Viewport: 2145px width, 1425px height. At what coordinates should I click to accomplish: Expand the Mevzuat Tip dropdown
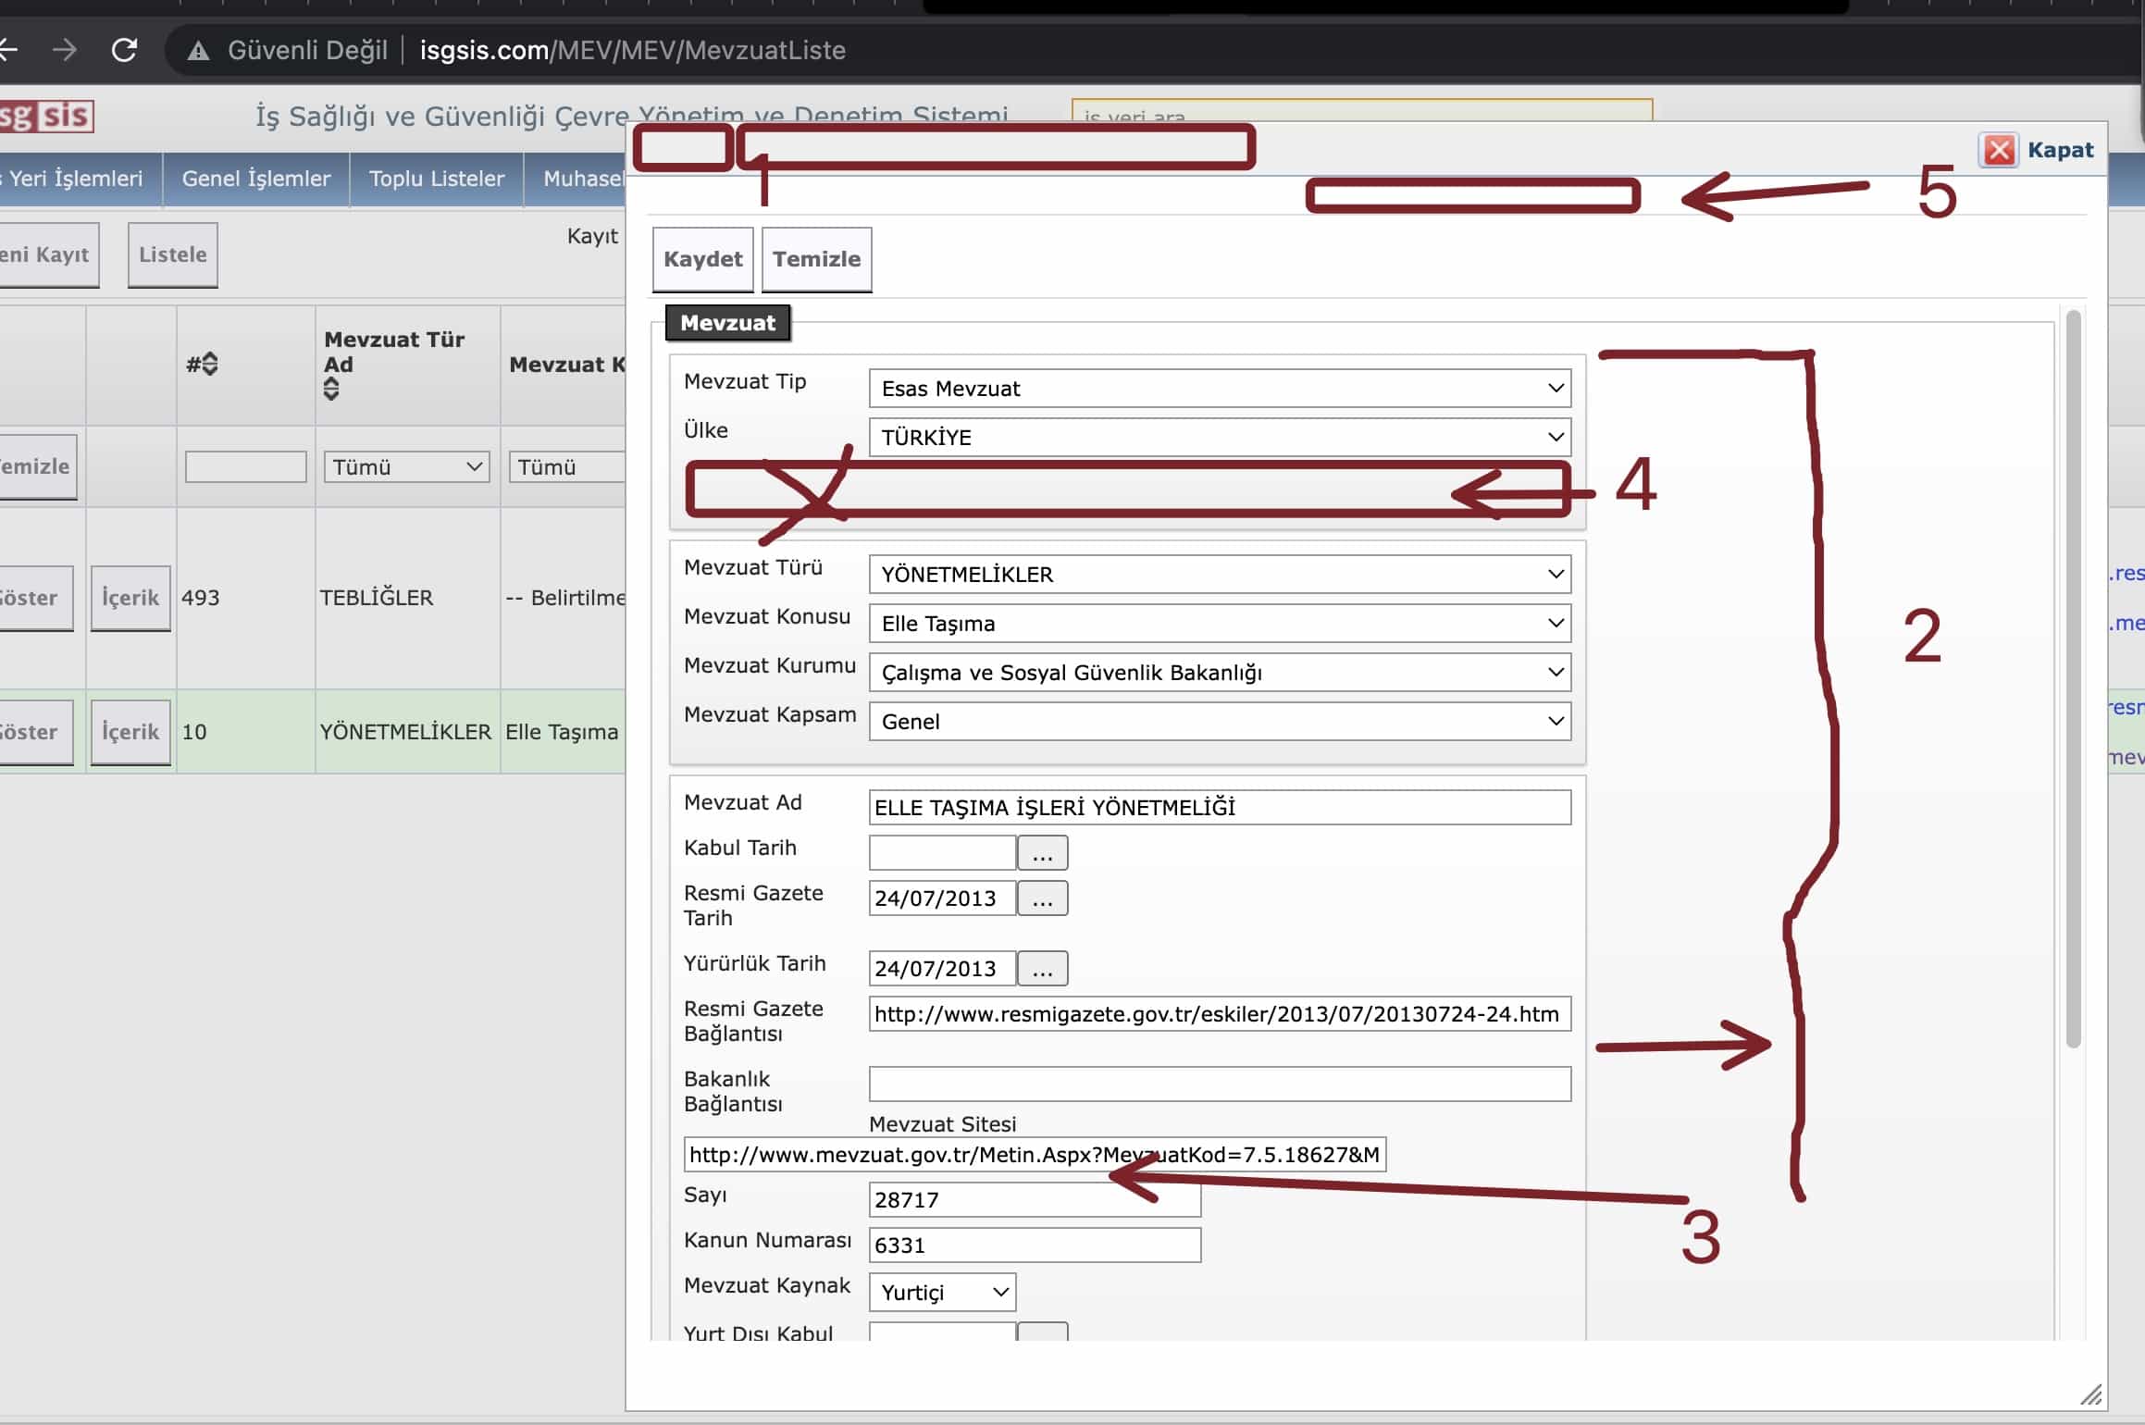(1220, 389)
